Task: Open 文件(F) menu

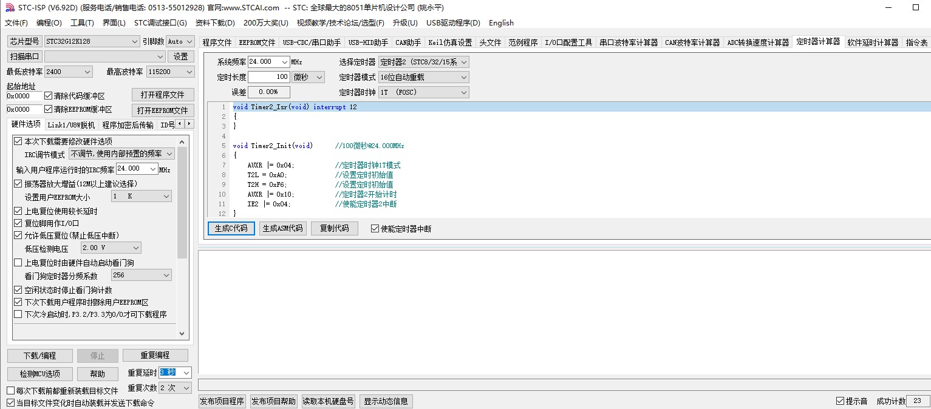Action: tap(16, 23)
